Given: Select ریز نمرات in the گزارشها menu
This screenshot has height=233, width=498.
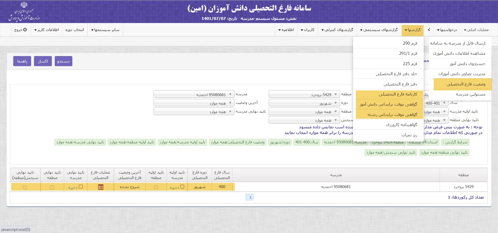Looking at the screenshot, I should pos(409,135).
